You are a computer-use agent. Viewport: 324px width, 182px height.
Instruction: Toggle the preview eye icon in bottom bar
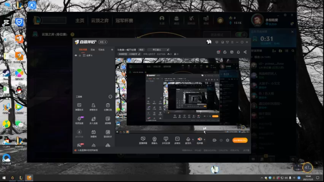tap(221, 140)
